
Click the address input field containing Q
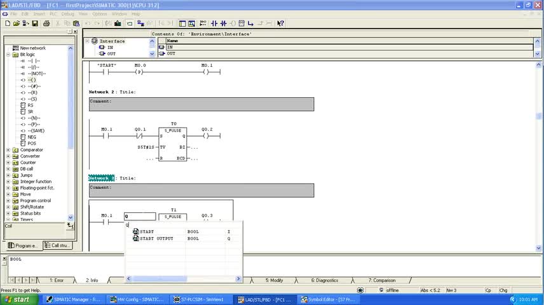[140, 216]
